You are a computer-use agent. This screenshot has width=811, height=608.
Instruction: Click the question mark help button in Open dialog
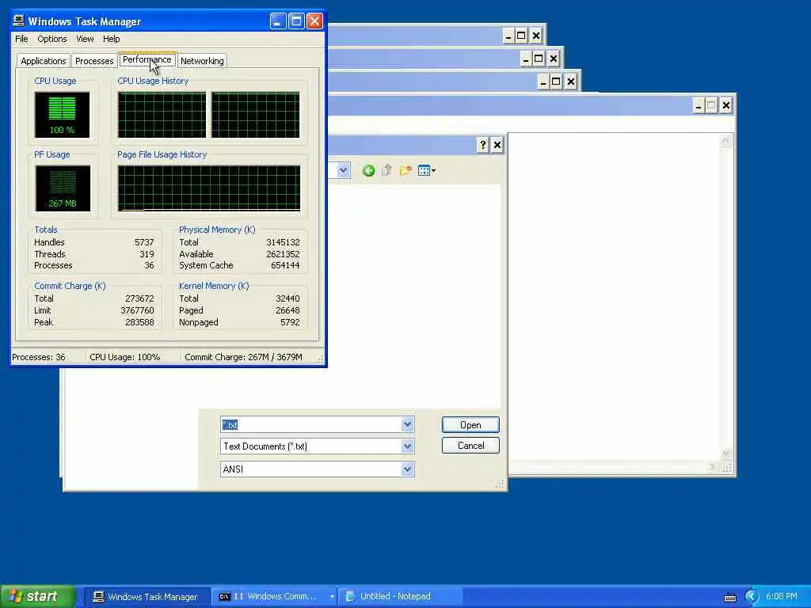(x=482, y=145)
